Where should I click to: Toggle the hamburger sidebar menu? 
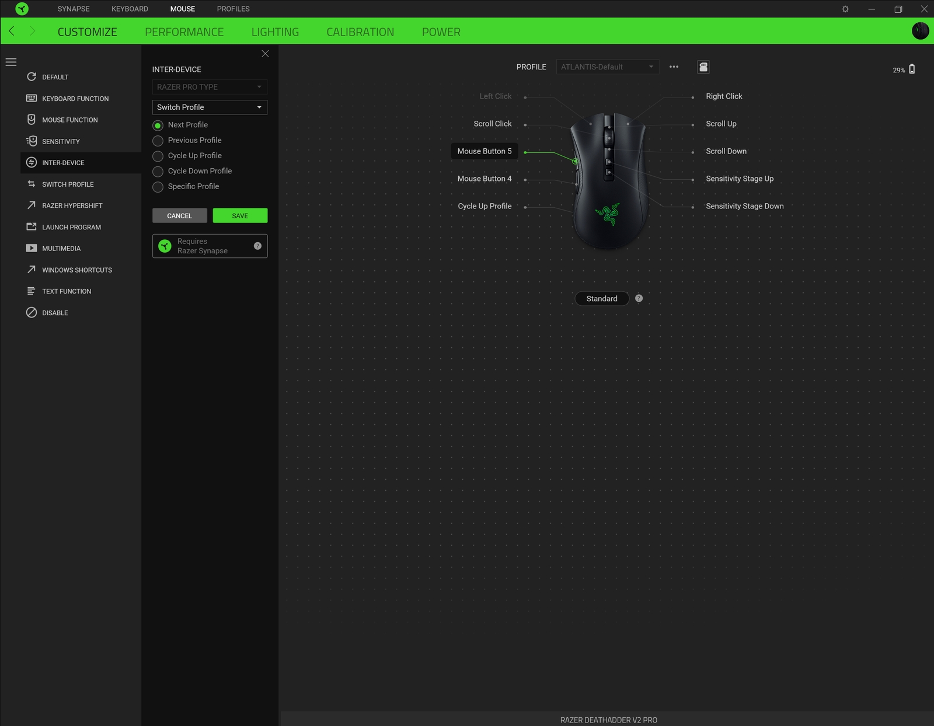[11, 62]
